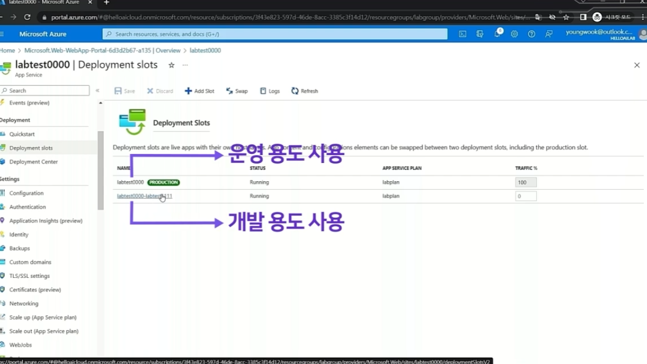647x364 pixels.
Task: Collapse the sidebar with the double-chevron
Action: click(97, 90)
